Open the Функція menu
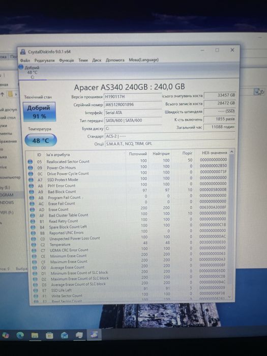267x356 pixels. (66, 61)
